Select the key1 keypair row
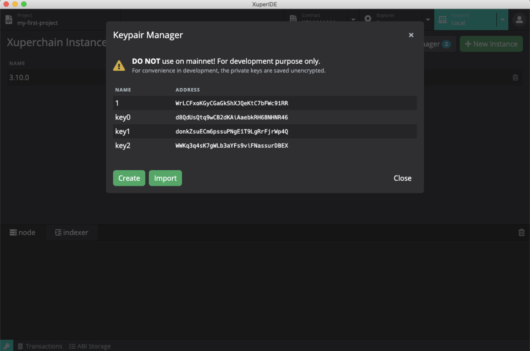 tap(265, 131)
